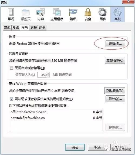Decrease cache size with stepper down arrow
Image resolution: width=135 pixels, height=155 pixels.
48,76
